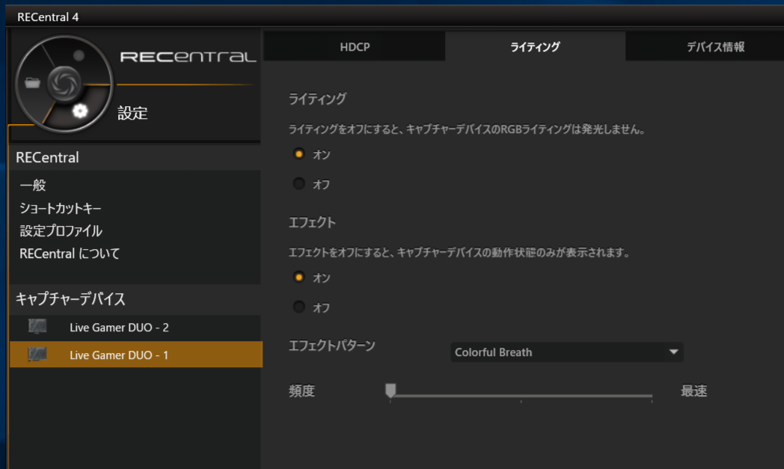Select effect オフ radio button
Image resolution: width=784 pixels, height=469 pixels.
pos(299,307)
